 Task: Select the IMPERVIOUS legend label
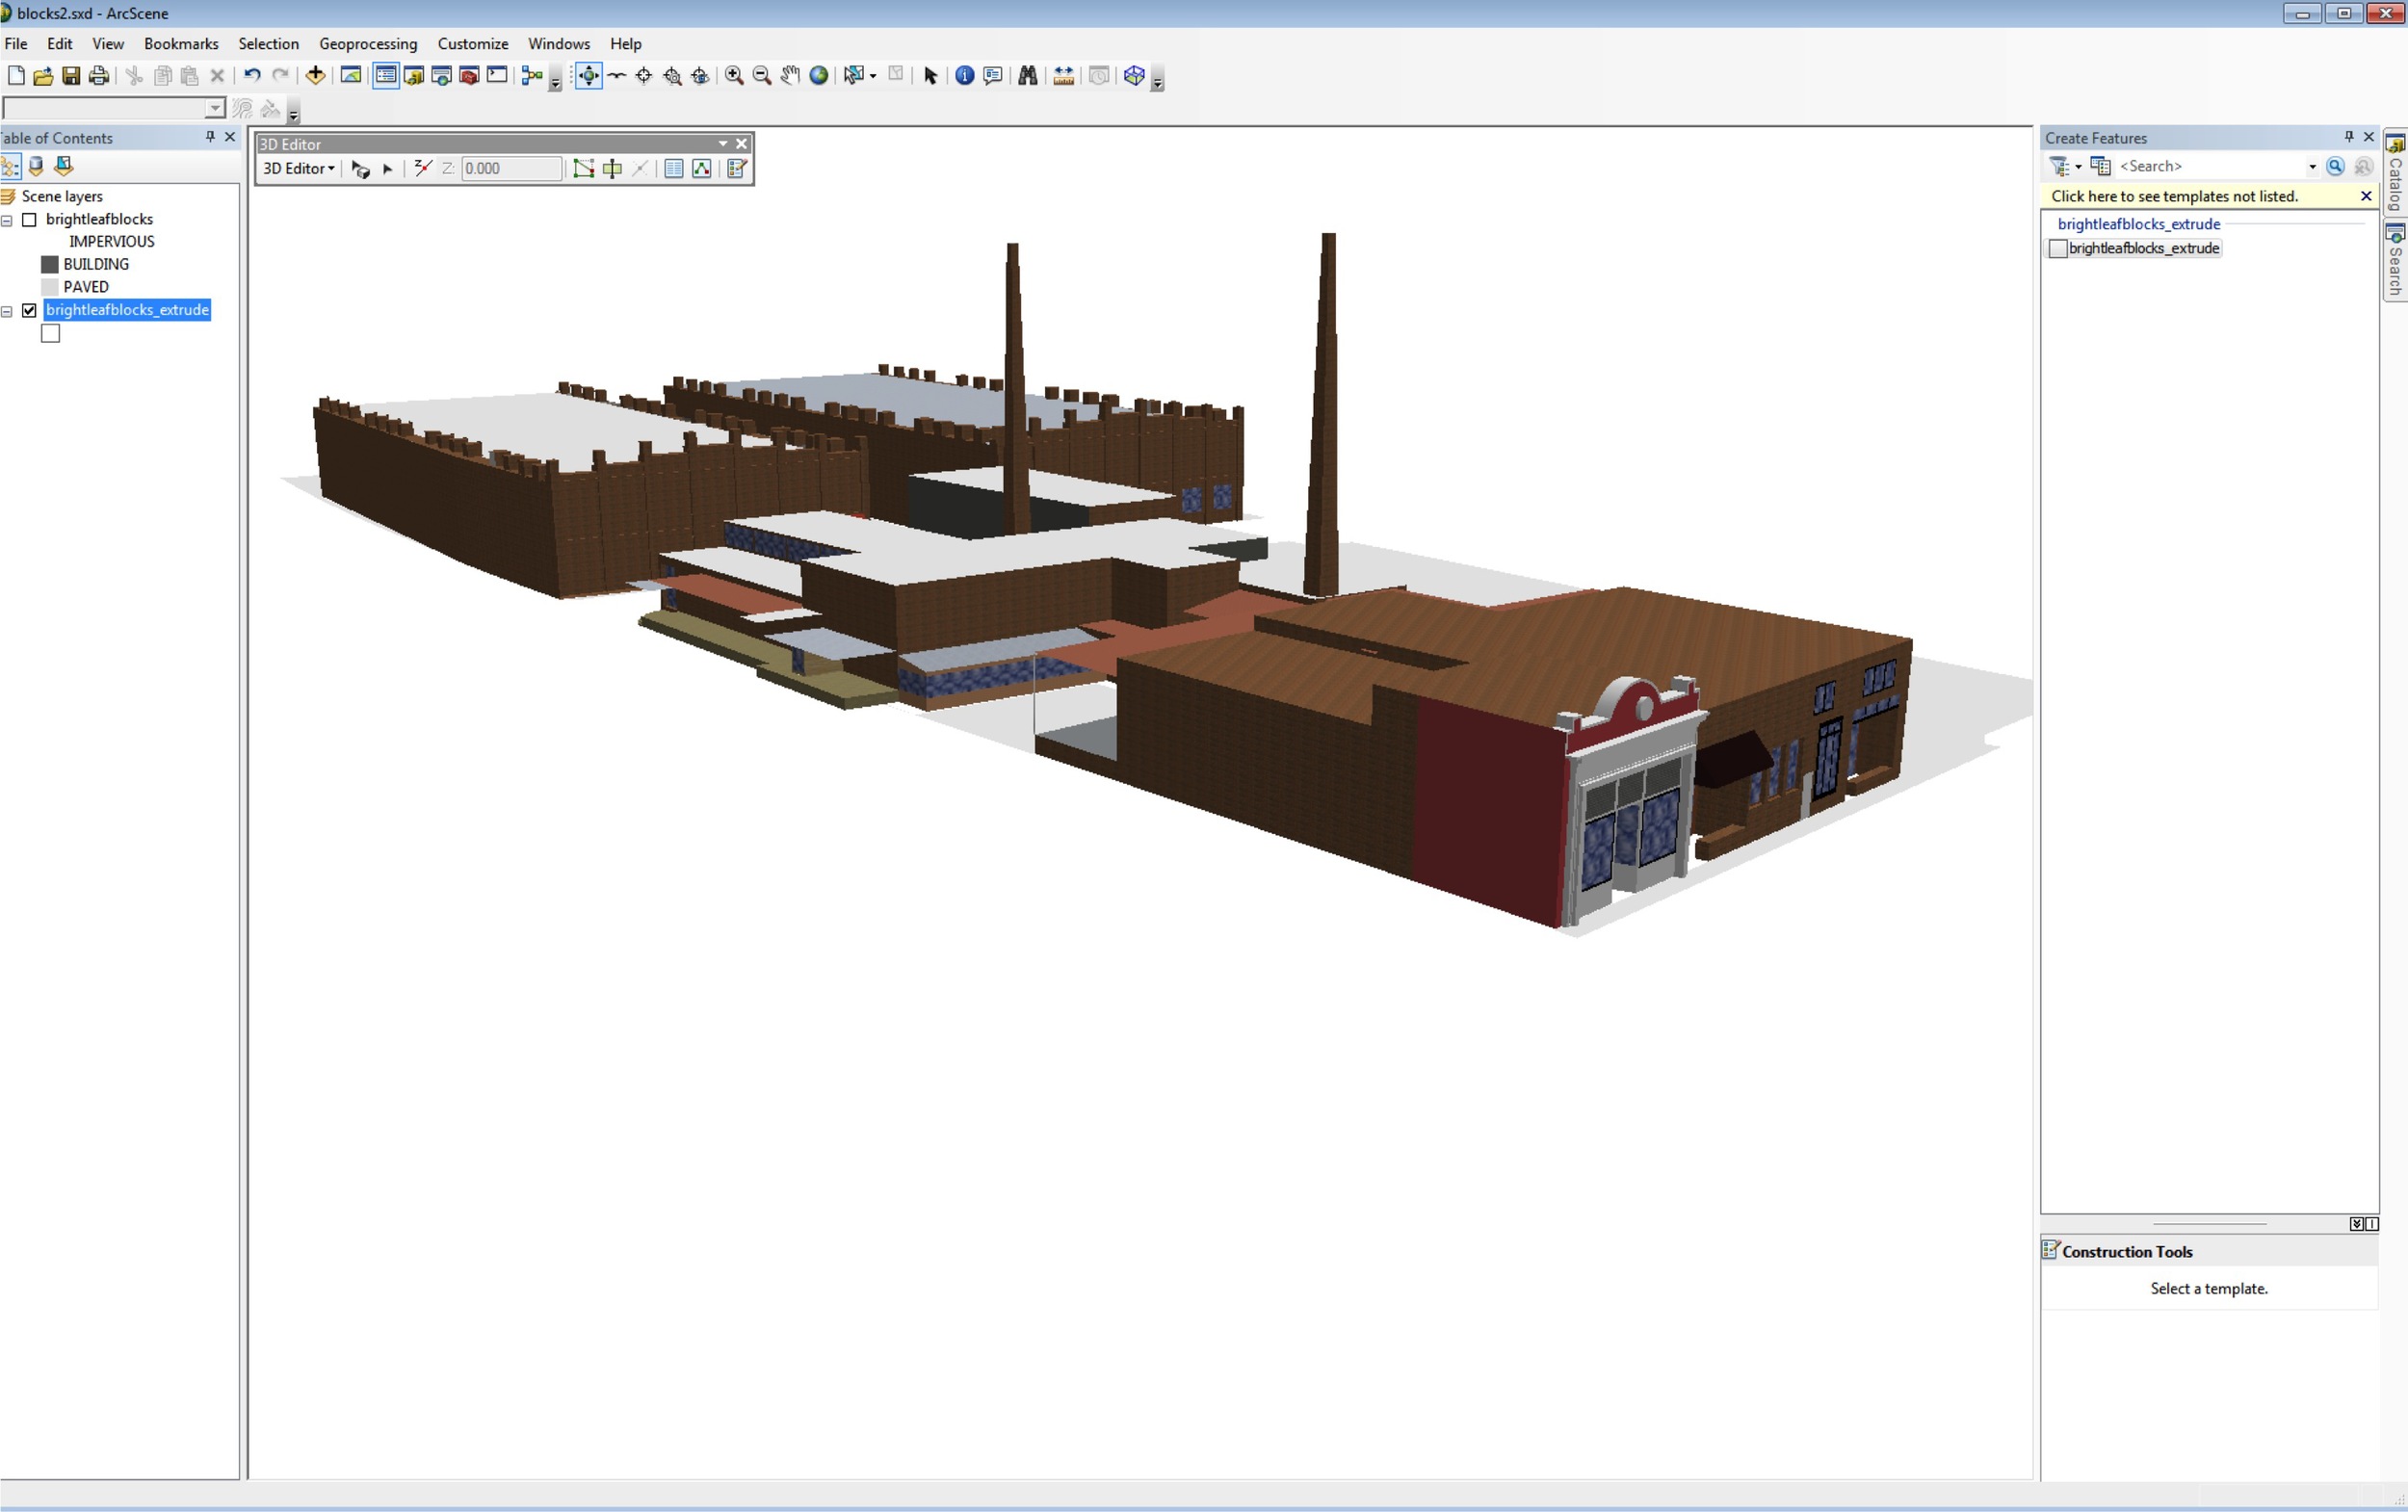pyautogui.click(x=112, y=242)
